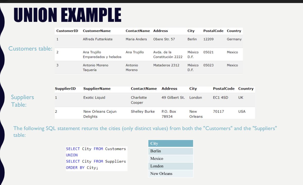
Task: Click postal code "70117"
Action: point(218,111)
